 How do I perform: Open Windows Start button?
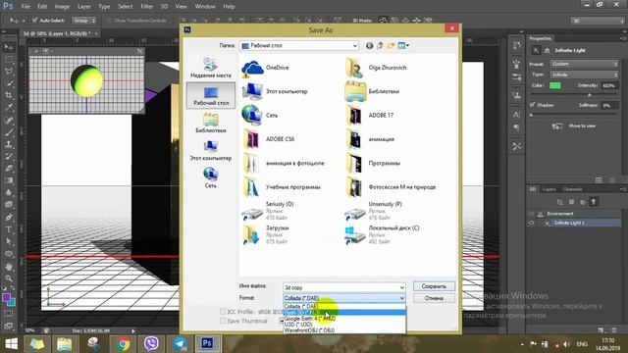click(11, 343)
